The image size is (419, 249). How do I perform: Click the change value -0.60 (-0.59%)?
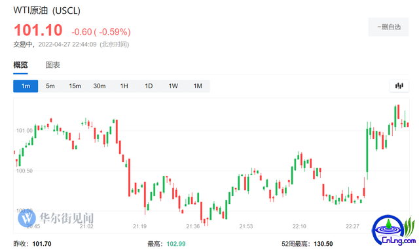coord(101,32)
